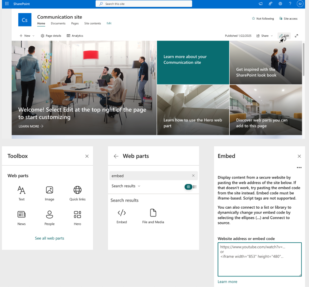
Task: Click Learn more in Embed panel
Action: 227,282
